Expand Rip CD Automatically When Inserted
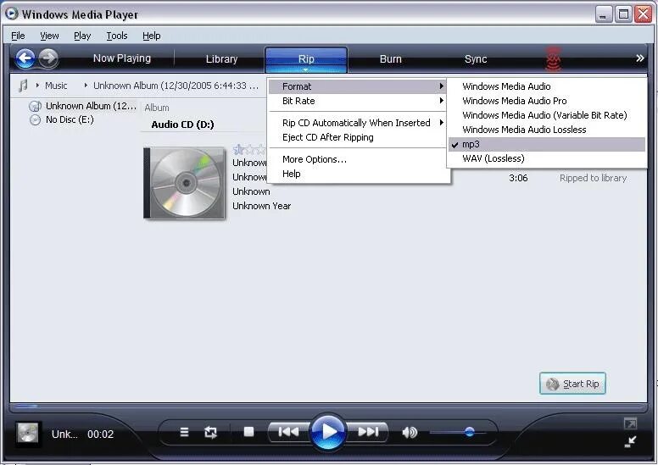Image resolution: width=658 pixels, height=465 pixels. (357, 123)
